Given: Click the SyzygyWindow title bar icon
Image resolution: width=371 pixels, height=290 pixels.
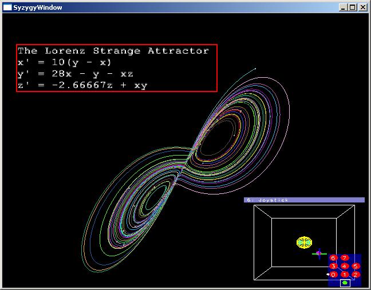Looking at the screenshot, I should click(7, 7).
